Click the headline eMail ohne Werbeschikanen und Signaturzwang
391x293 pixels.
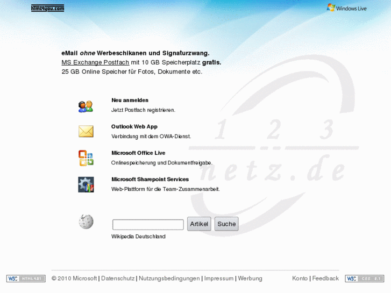pos(136,53)
